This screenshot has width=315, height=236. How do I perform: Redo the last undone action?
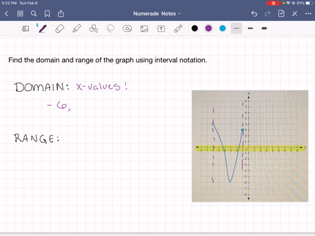tap(268, 14)
